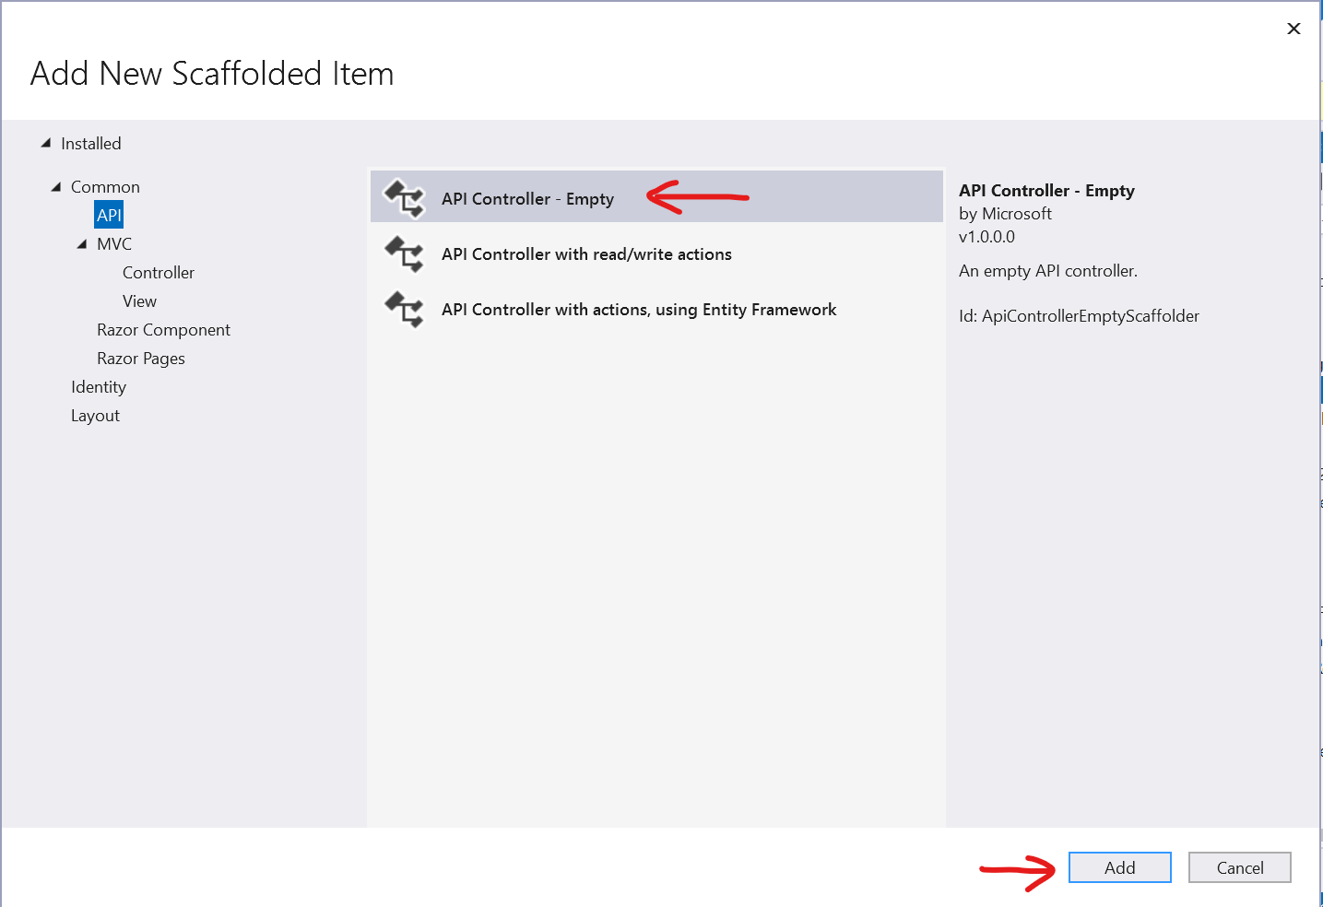Image resolution: width=1323 pixels, height=907 pixels.
Task: Select API Controller with read/write actions
Action: 586,254
